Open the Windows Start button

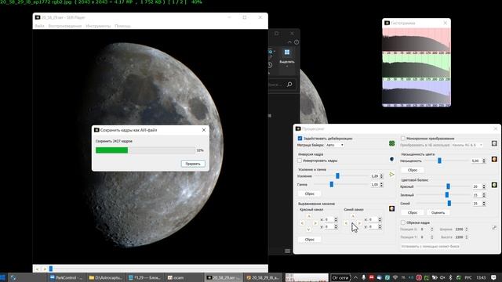coord(3,277)
